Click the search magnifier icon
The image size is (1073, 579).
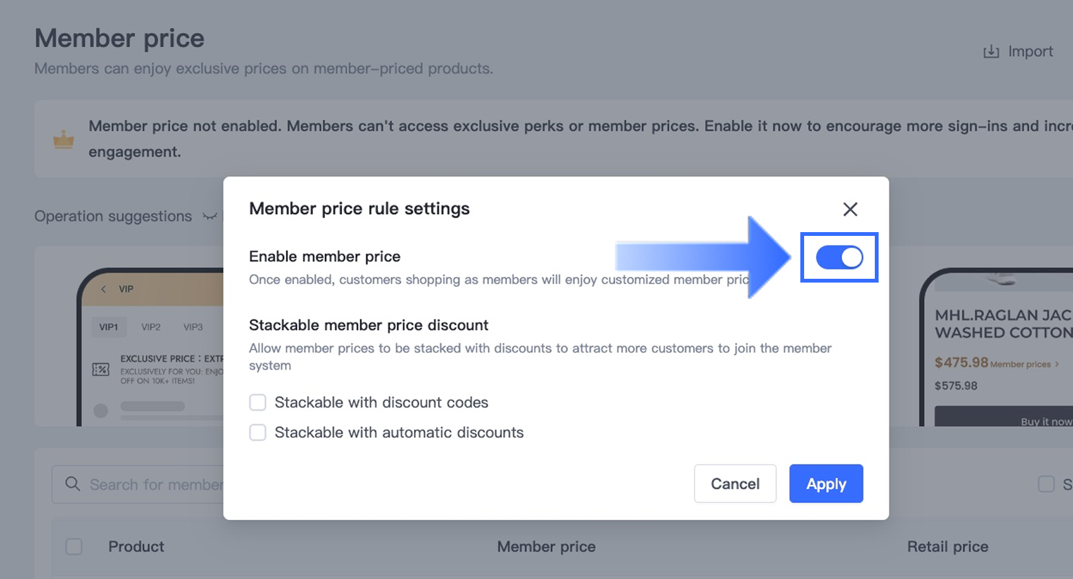pyautogui.click(x=73, y=484)
